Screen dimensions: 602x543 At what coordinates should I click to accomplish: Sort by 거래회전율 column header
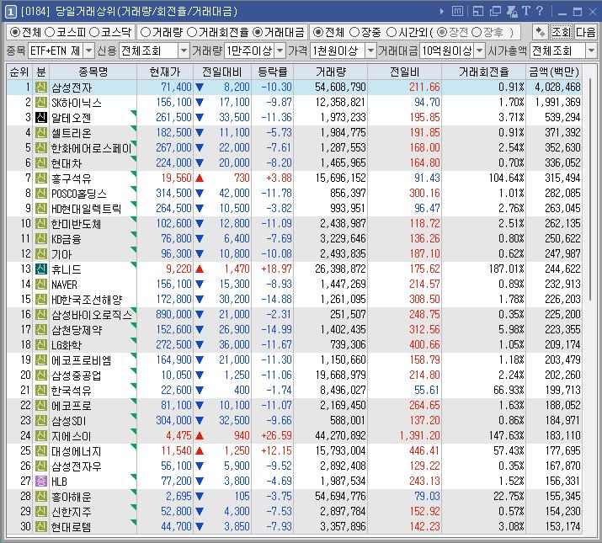(x=484, y=72)
